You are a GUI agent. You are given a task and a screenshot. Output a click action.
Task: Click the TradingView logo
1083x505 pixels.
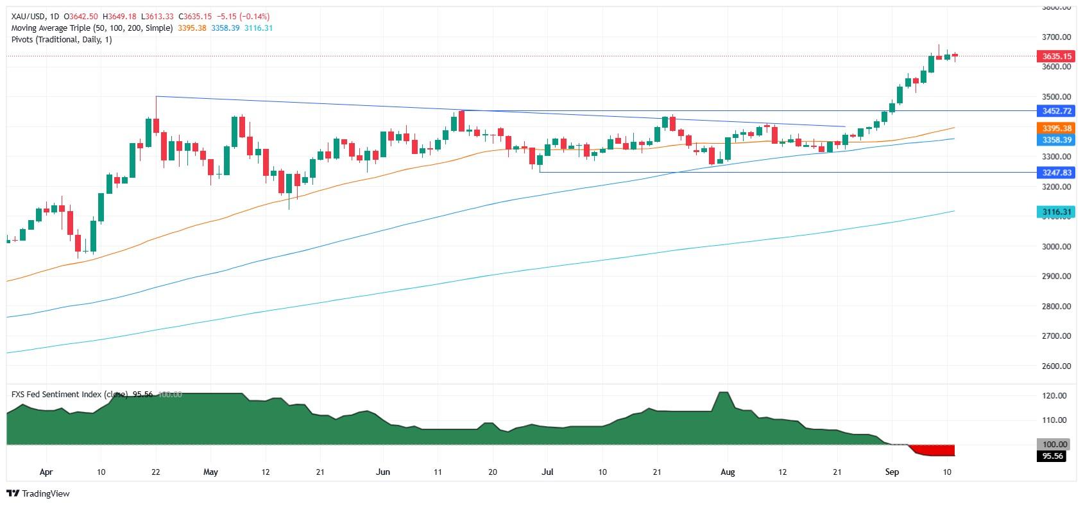click(x=38, y=493)
